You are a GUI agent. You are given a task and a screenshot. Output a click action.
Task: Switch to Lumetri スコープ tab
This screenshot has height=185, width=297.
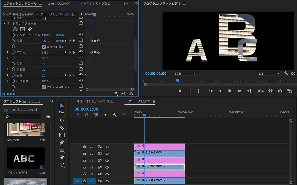tap(58, 4)
